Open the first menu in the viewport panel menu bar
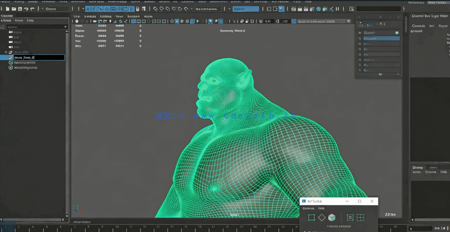This screenshot has width=450, height=232. (x=77, y=17)
